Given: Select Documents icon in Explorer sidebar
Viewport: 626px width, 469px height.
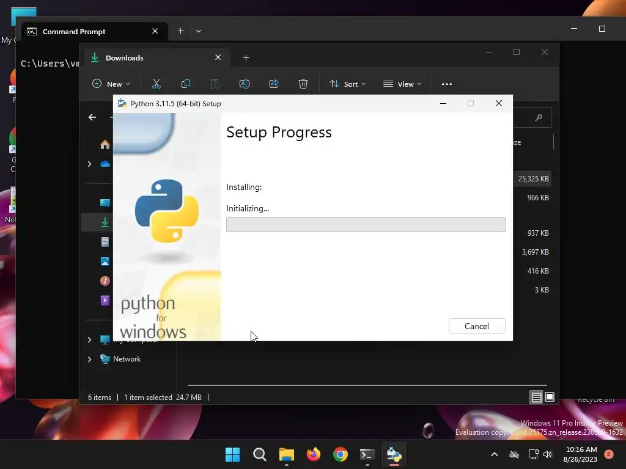Looking at the screenshot, I should pyautogui.click(x=105, y=242).
